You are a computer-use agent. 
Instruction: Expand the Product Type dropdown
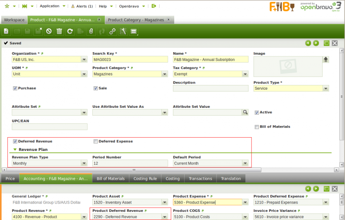tap(326, 88)
